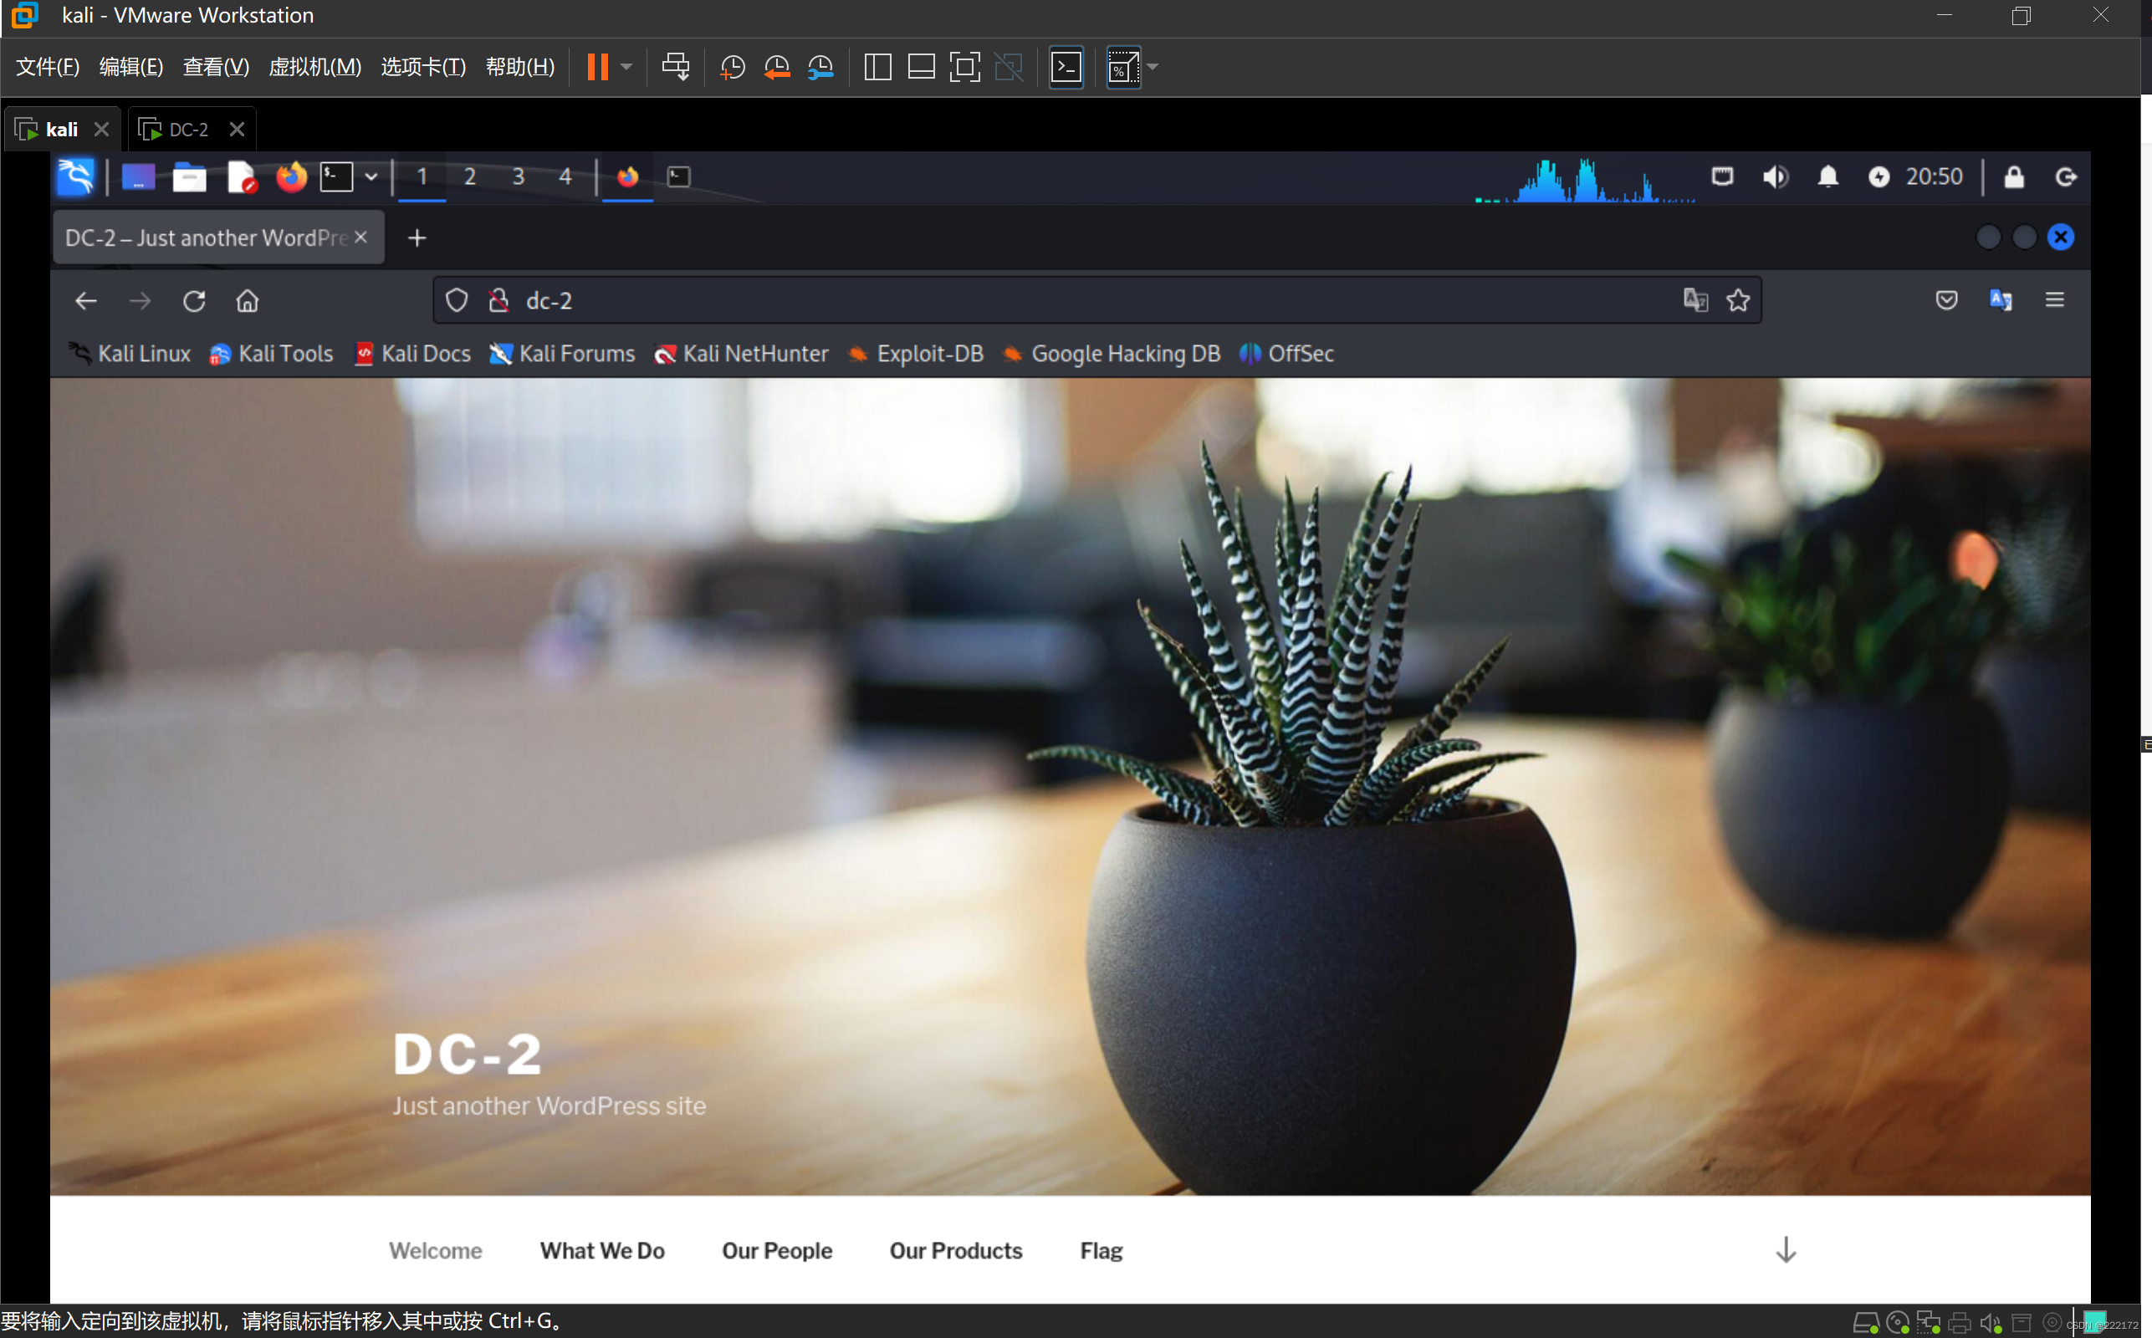Click send Ctrl+Alt+Del toolbar icon

(675, 67)
